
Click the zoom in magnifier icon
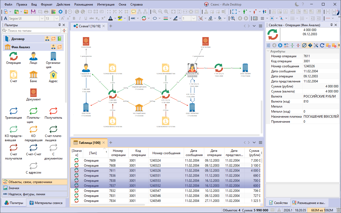point(154,12)
